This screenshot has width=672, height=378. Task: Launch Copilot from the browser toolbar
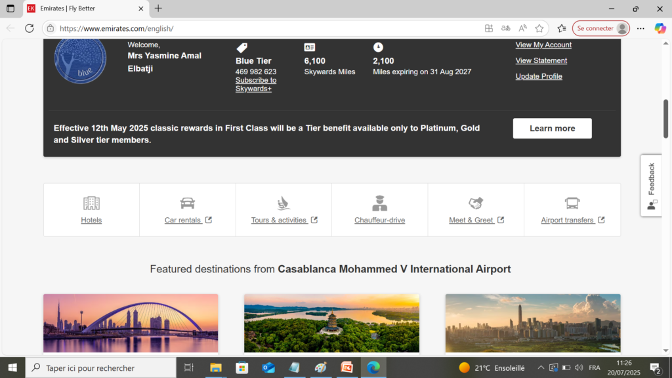point(660,28)
